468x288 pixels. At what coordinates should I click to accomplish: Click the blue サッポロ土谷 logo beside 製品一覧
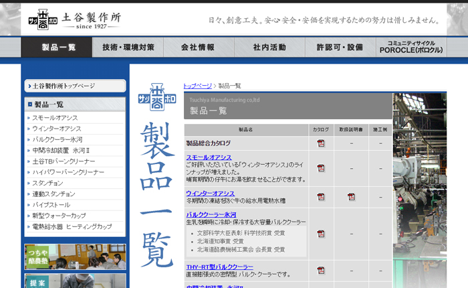click(157, 97)
